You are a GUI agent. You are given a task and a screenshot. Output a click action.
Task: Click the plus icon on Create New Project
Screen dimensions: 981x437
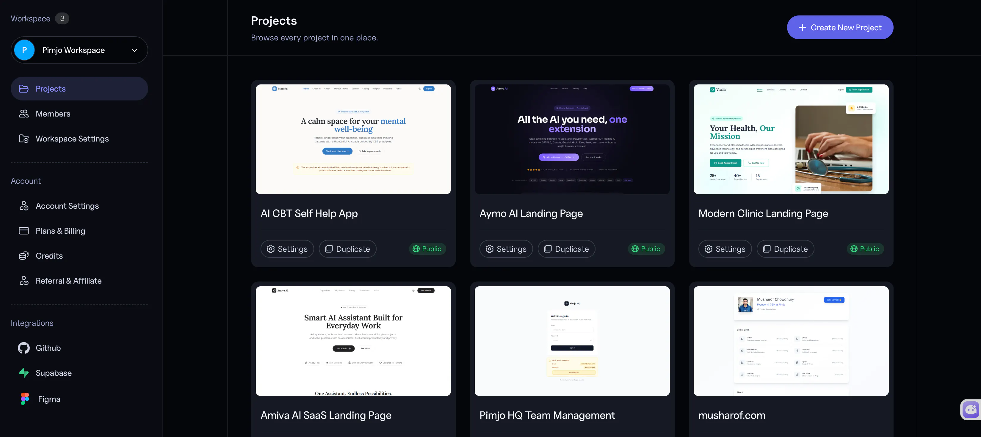pos(803,27)
